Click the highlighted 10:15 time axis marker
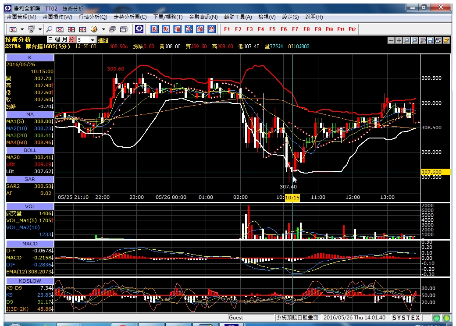This screenshot has height=326, width=456. 292,198
